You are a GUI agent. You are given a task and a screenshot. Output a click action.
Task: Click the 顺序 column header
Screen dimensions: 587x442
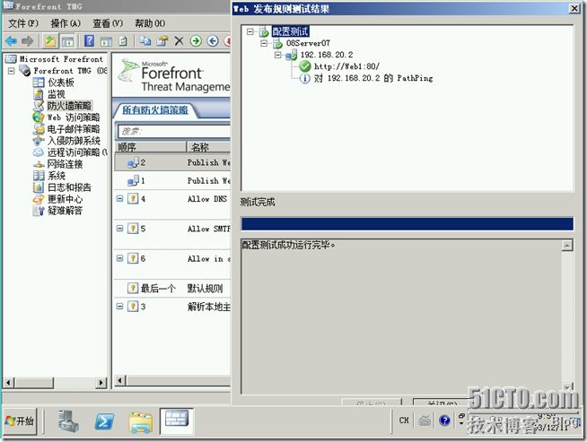coord(151,147)
